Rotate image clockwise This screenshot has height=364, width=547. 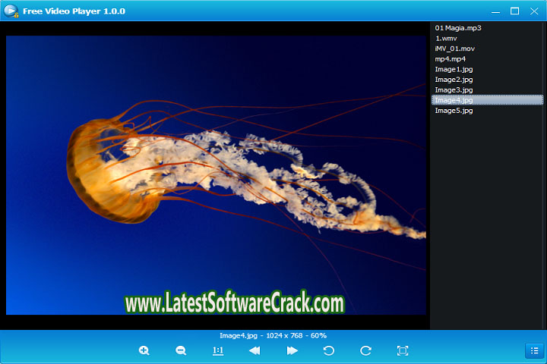(365, 350)
